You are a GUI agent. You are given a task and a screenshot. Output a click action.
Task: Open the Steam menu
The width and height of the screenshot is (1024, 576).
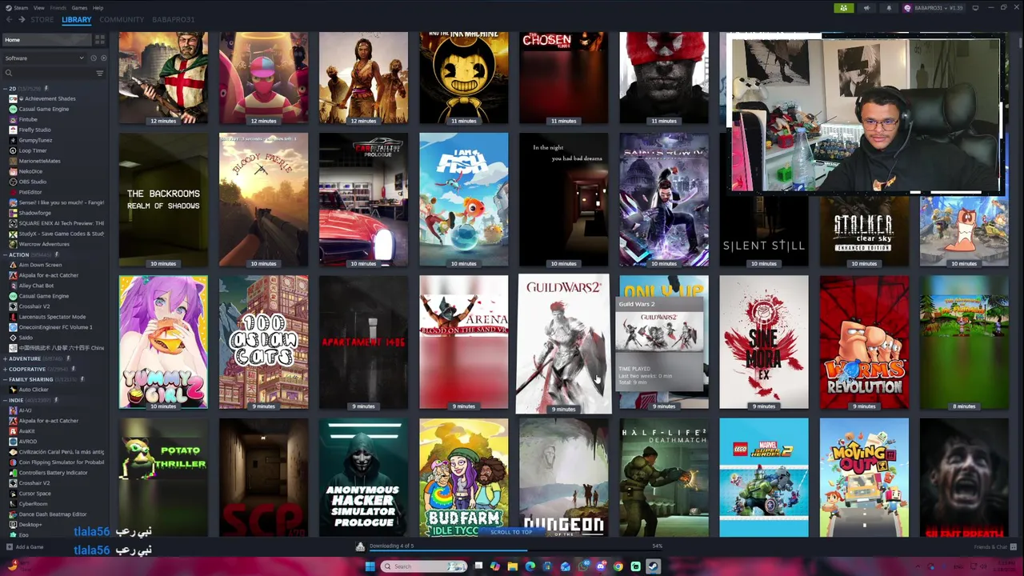(18, 7)
